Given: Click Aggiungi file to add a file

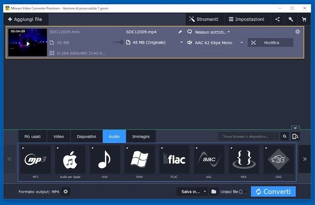Looking at the screenshot, I should [x=25, y=19].
